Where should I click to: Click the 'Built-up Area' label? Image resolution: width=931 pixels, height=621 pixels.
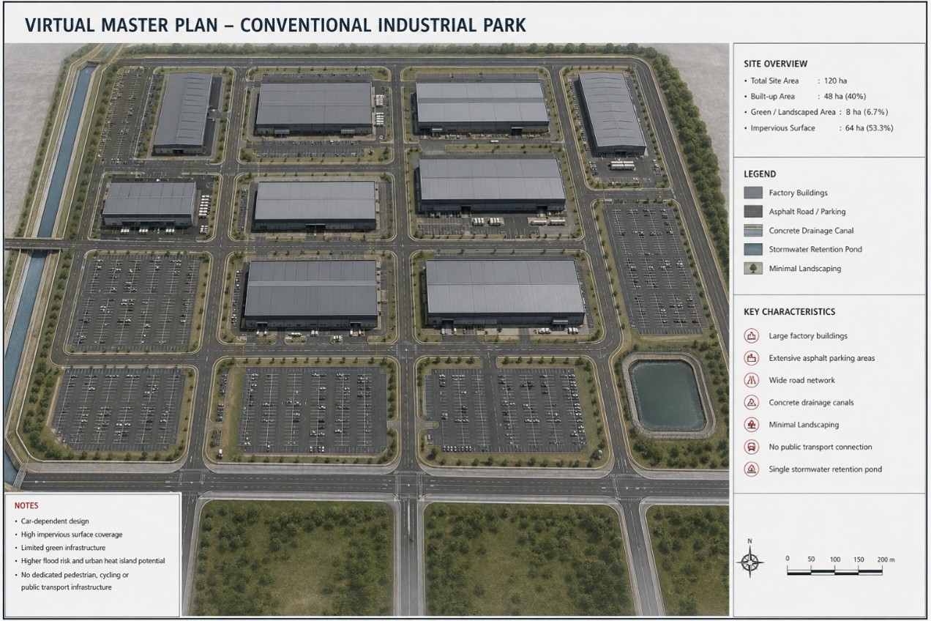click(x=772, y=97)
